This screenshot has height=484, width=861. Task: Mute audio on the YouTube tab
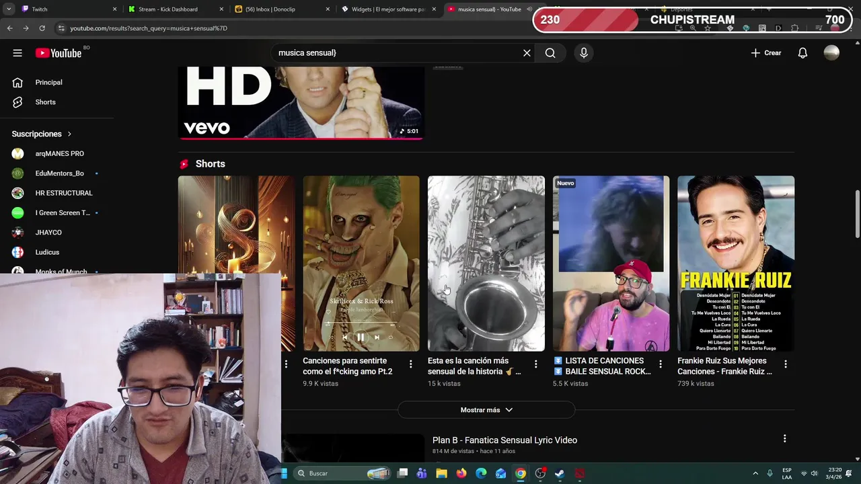pyautogui.click(x=529, y=9)
